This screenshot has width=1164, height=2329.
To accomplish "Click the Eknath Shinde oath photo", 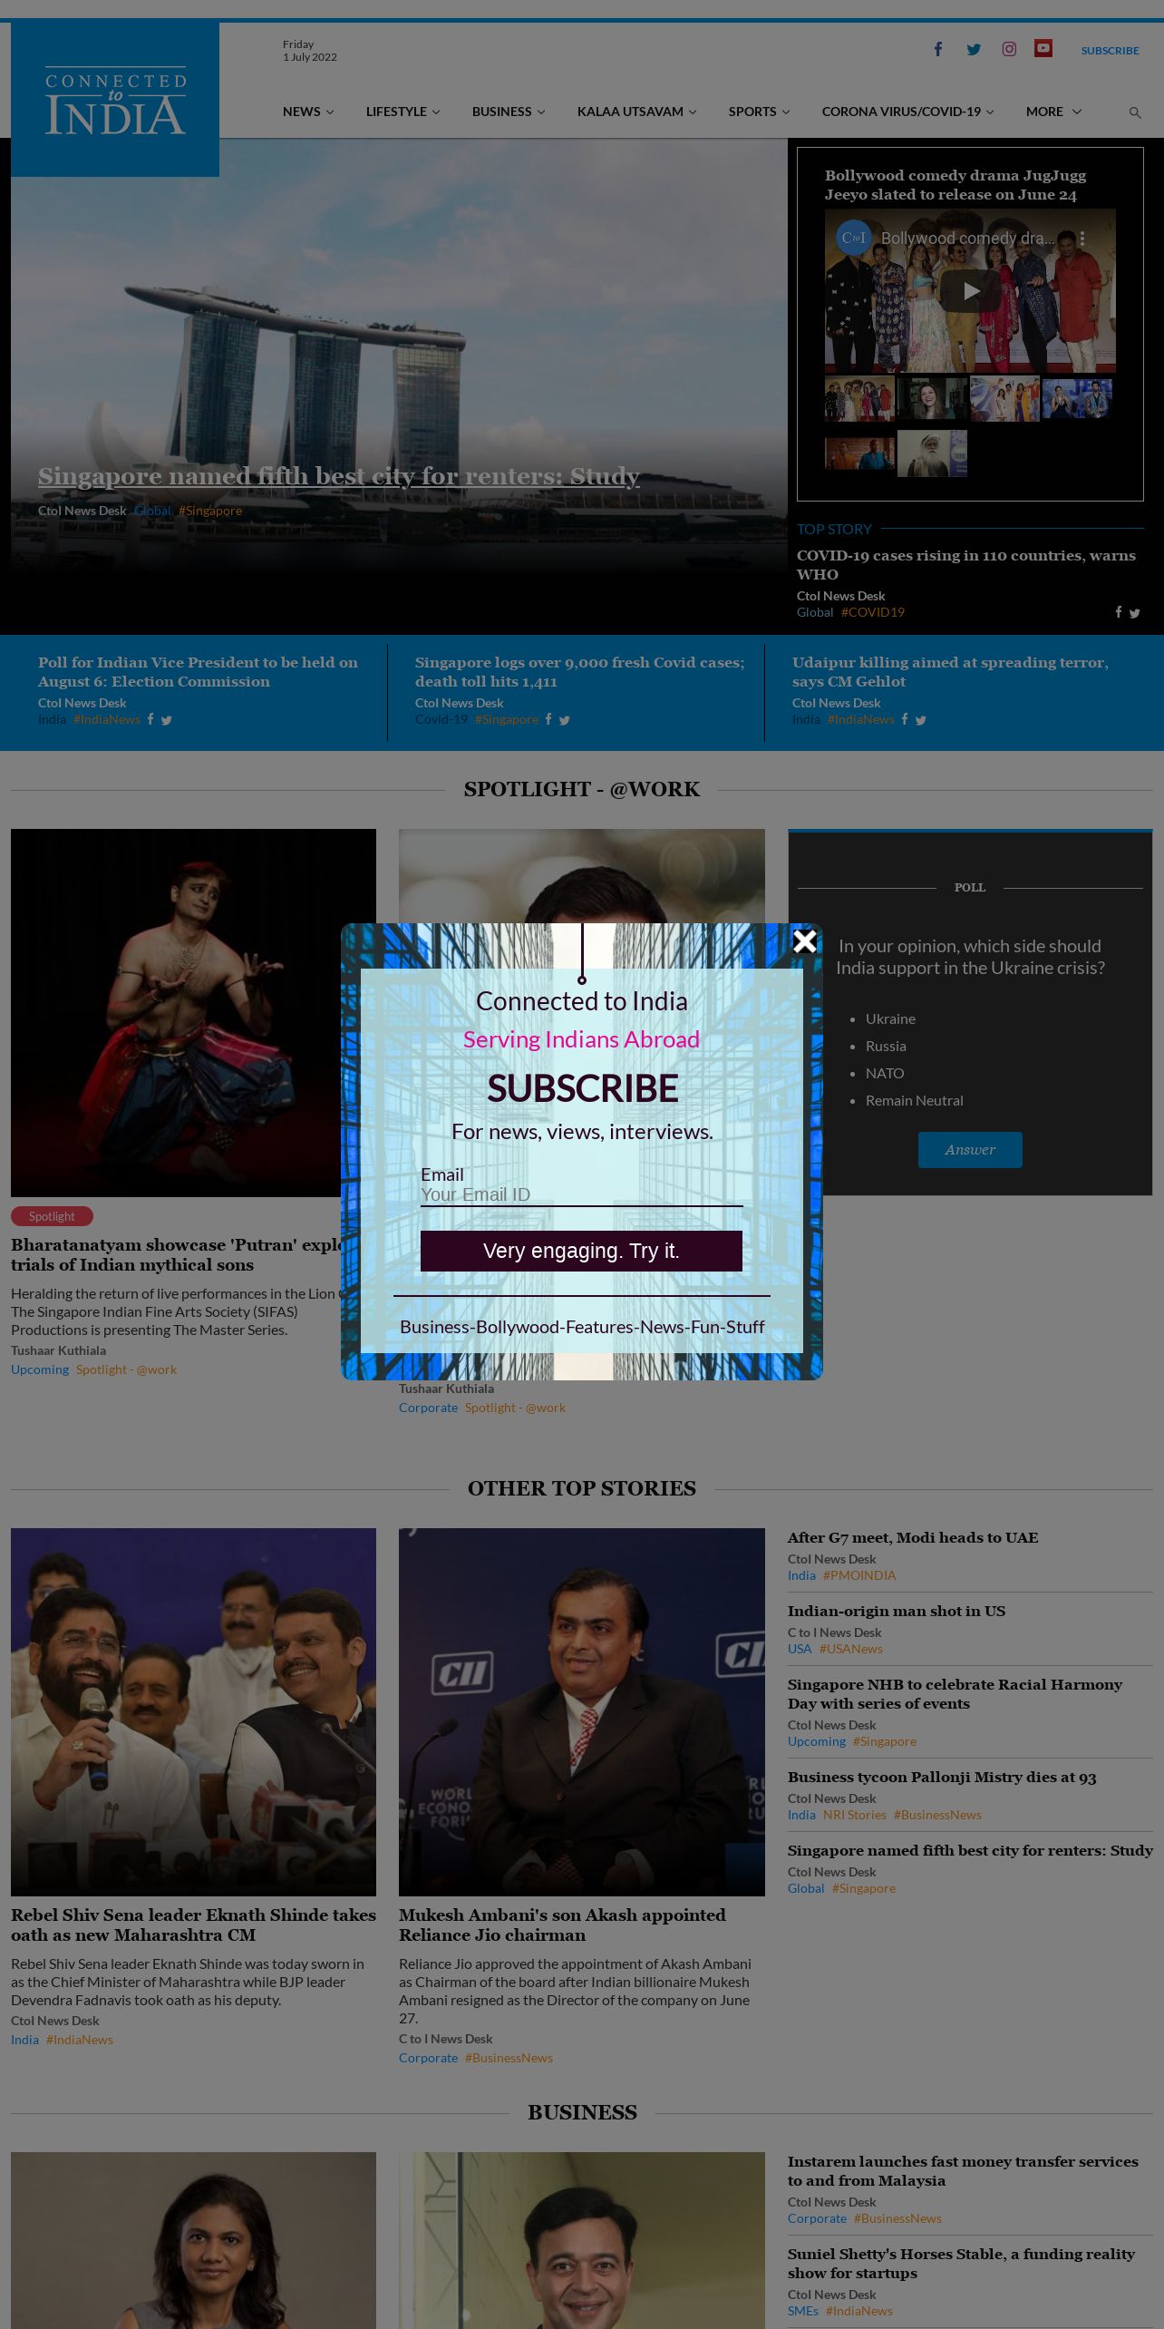I will [193, 1712].
